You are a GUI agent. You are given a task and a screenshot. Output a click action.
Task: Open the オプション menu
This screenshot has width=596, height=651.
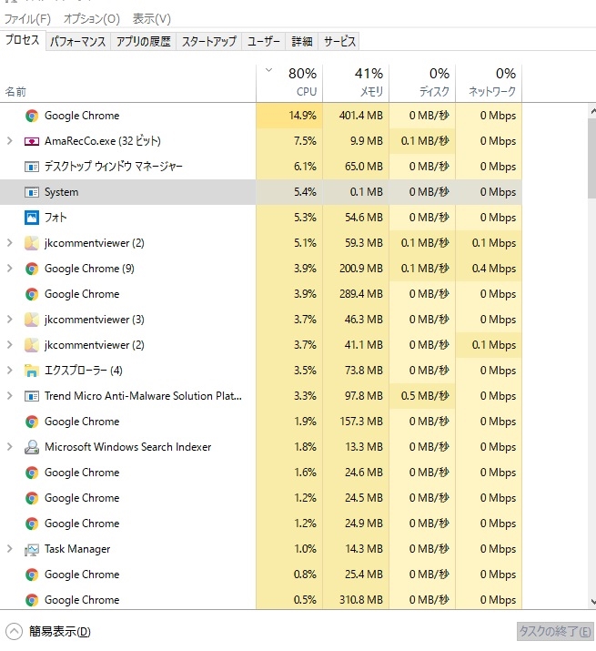tap(92, 18)
